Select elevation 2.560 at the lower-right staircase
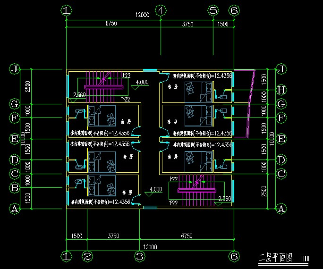 click(225, 199)
